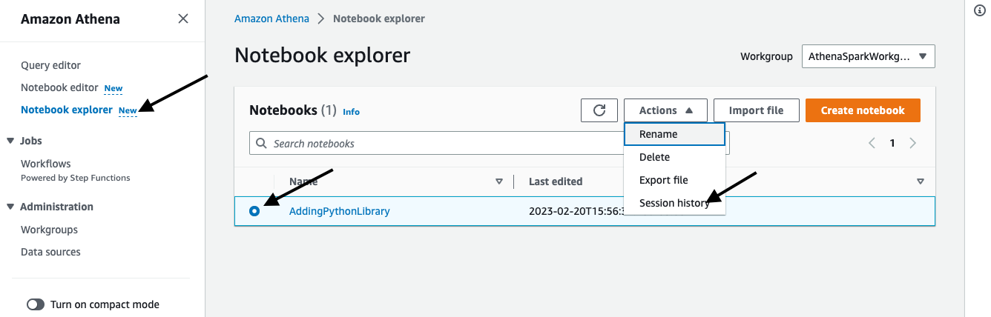
Task: Collapse the Jobs section
Action: click(x=10, y=141)
